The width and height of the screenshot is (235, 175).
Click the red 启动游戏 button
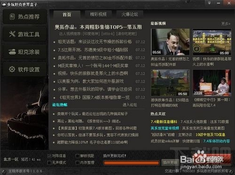[211, 159]
